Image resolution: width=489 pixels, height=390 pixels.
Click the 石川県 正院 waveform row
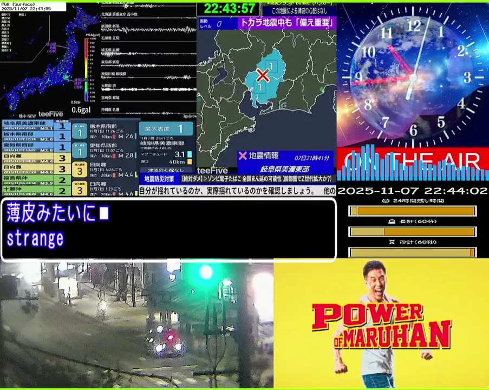148,40
